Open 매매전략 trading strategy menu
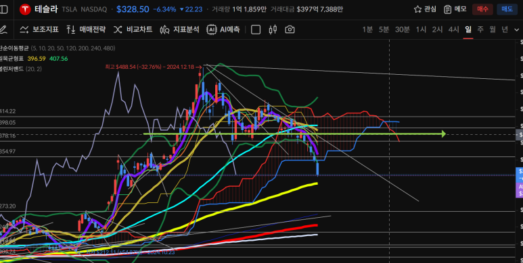523x263 pixels. point(86,30)
